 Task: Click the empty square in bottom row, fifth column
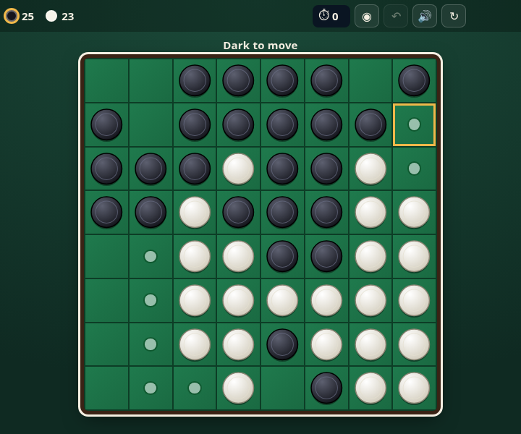coord(282,388)
